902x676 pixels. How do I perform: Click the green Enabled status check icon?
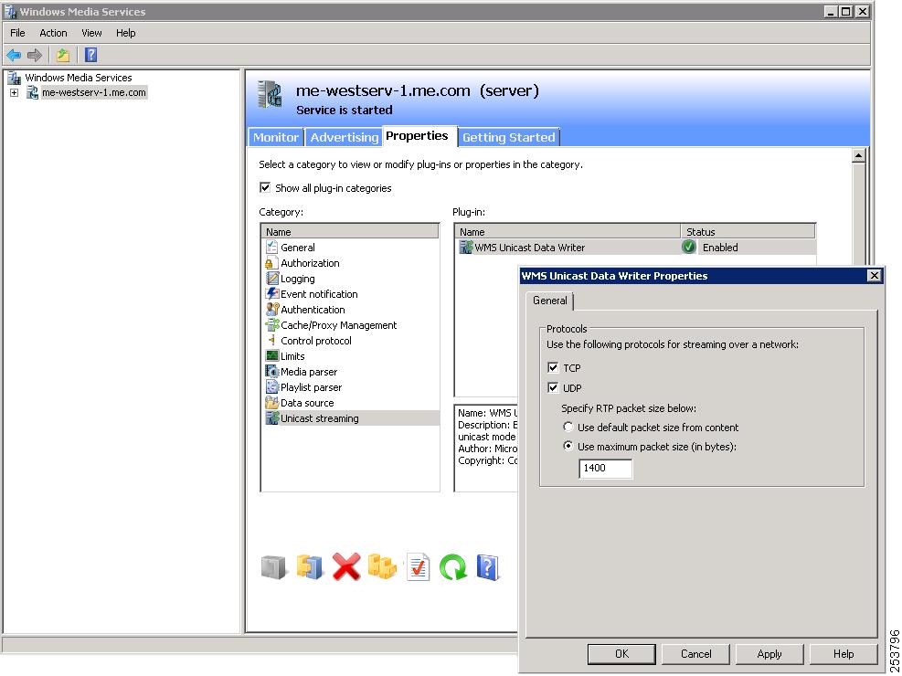tap(688, 248)
